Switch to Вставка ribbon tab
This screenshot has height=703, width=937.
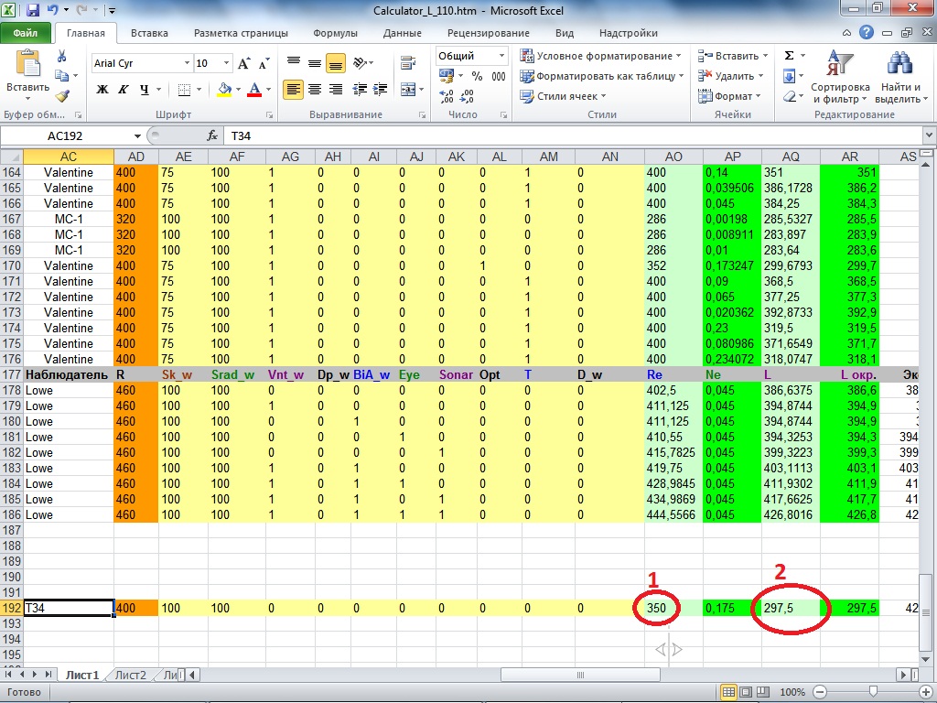[149, 33]
